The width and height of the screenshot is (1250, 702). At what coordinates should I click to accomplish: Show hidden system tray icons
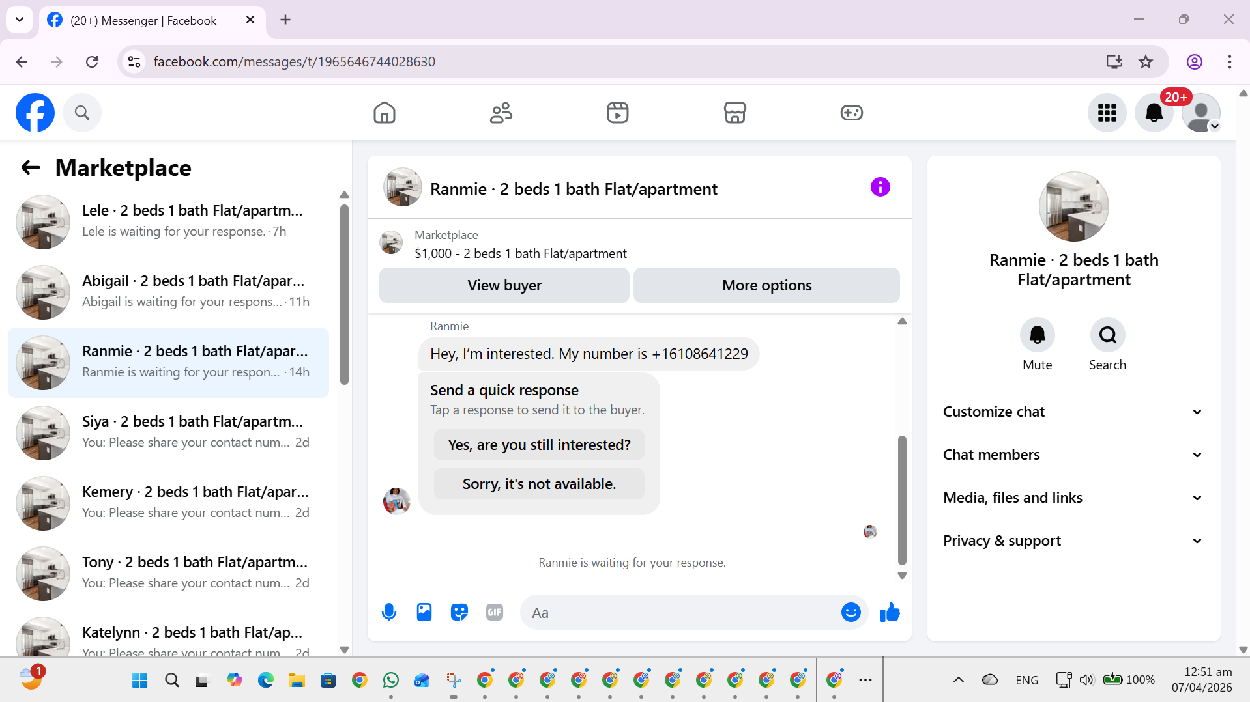(959, 680)
